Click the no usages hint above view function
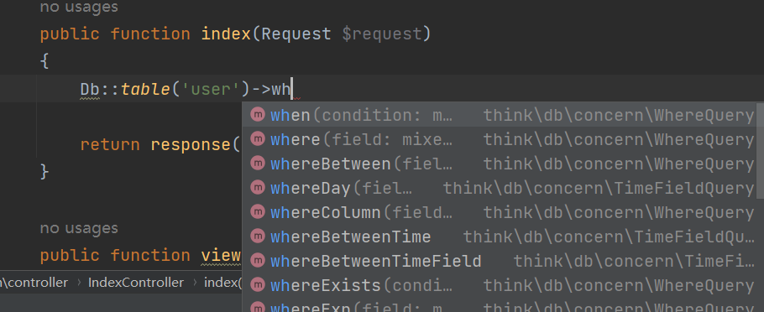 [79, 228]
